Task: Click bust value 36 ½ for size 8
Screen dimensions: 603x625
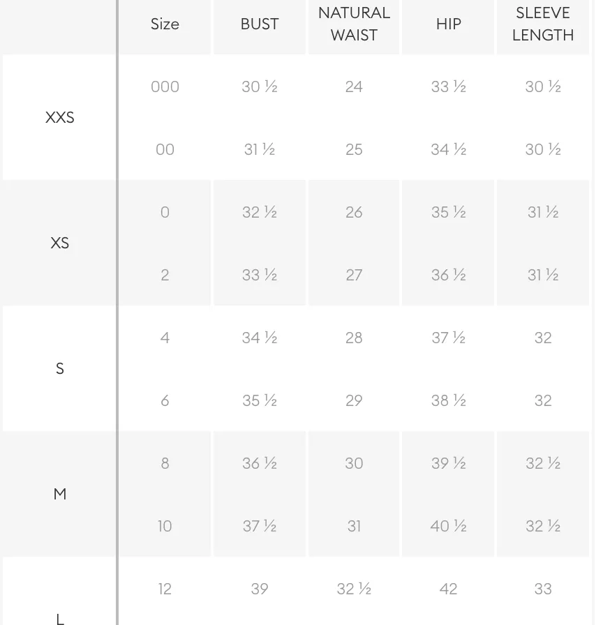Action: click(260, 463)
